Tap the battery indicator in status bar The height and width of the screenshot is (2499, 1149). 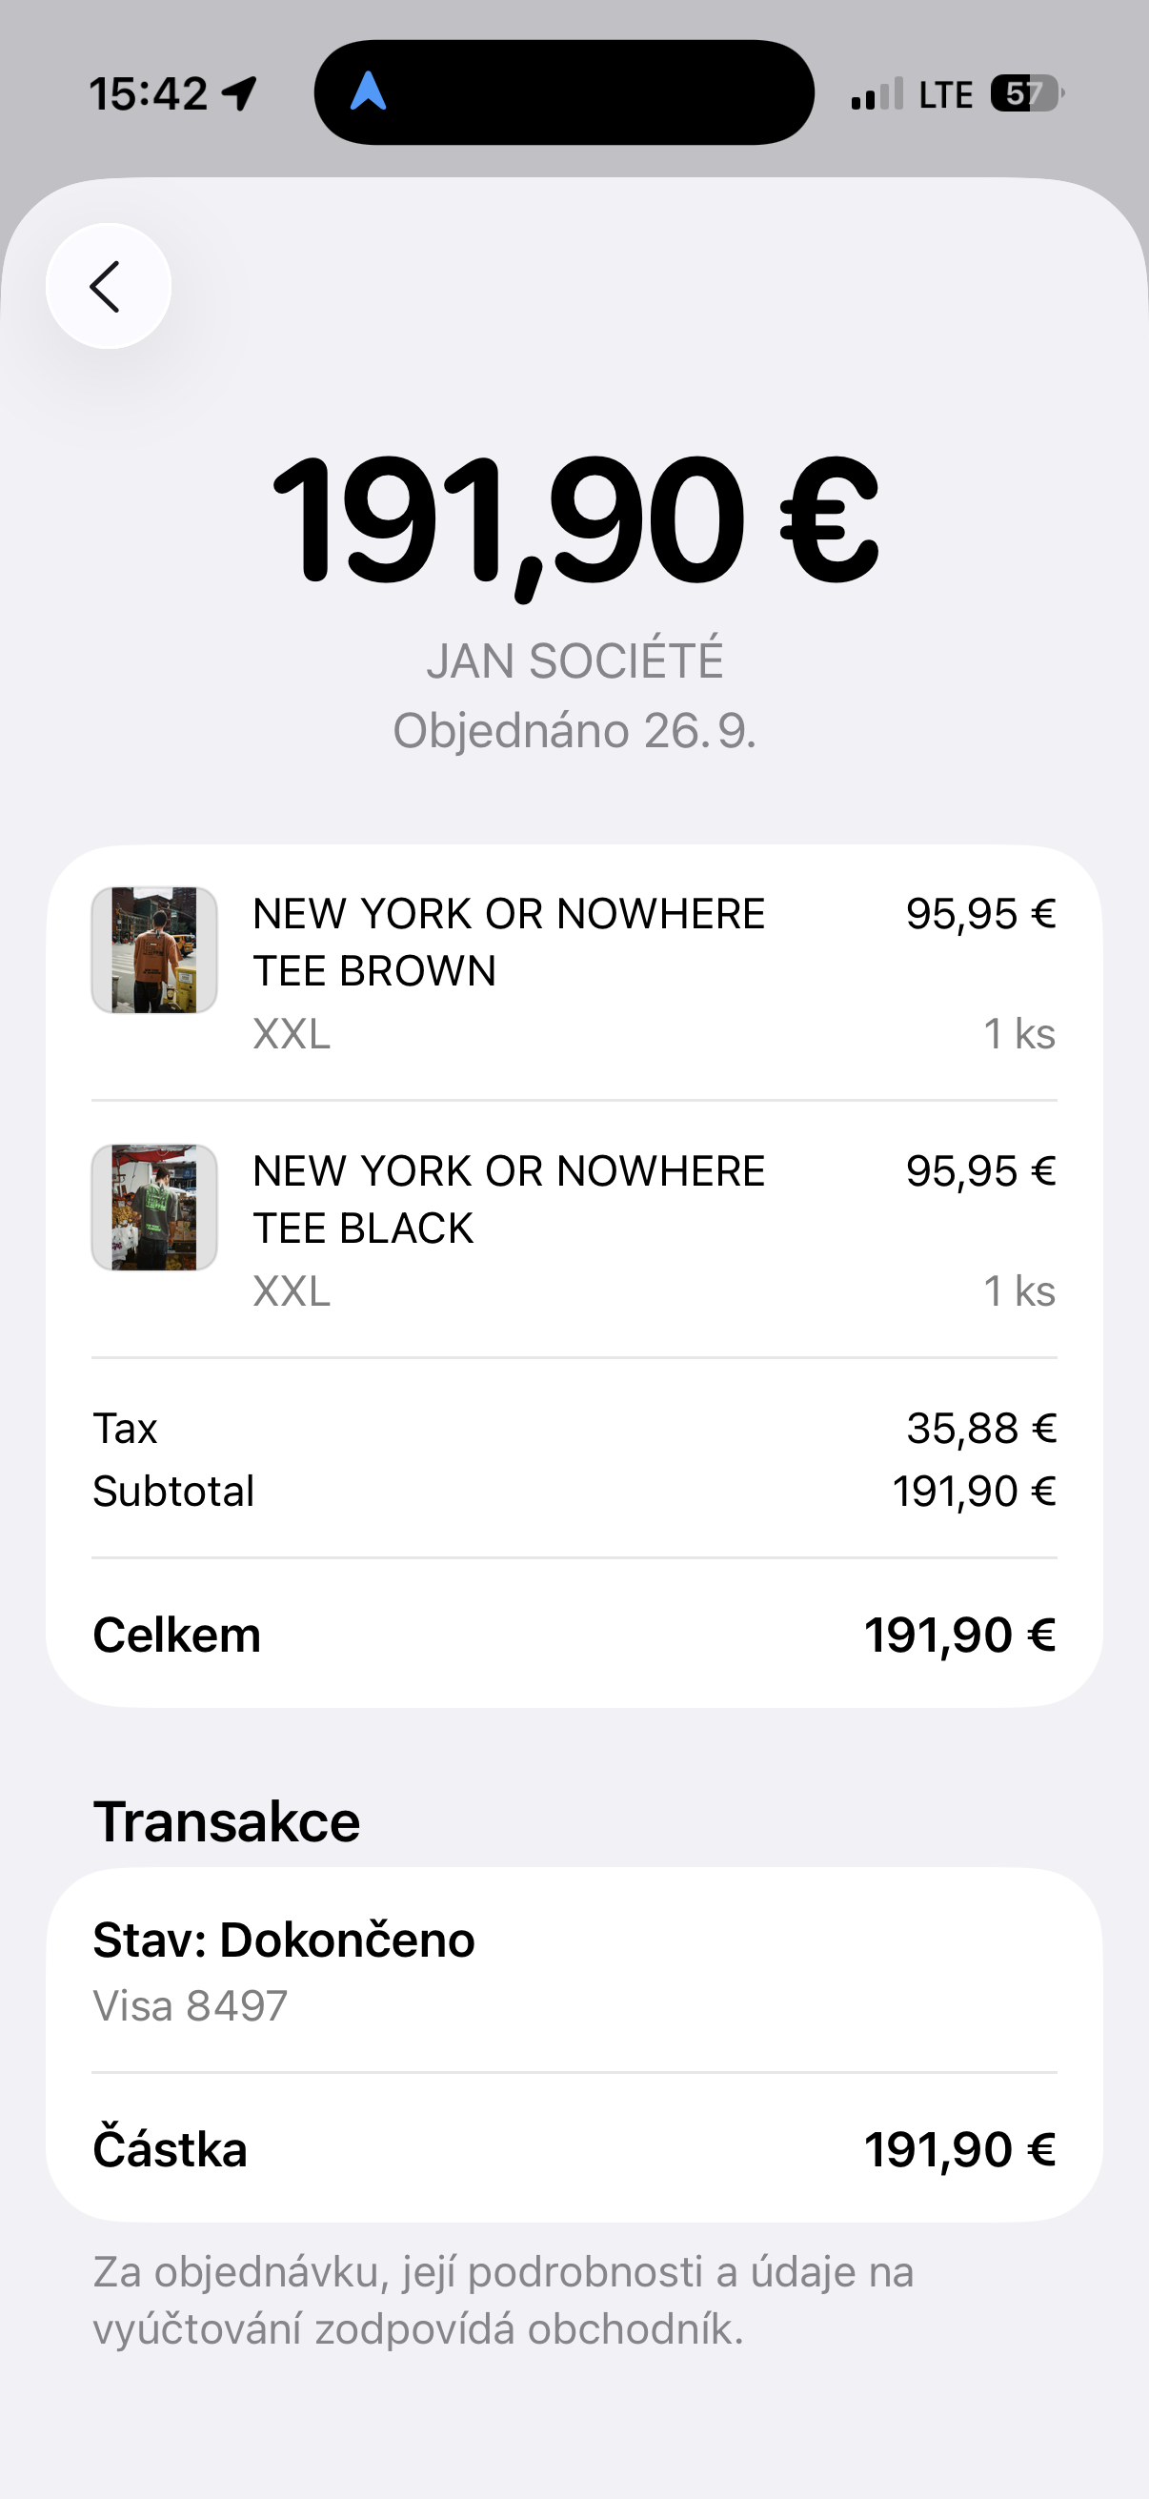[x=1026, y=94]
